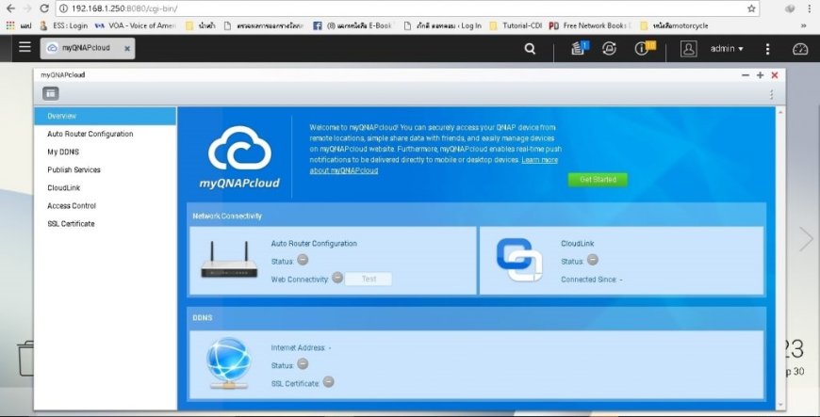Toggle the sidebar panel layout icon
The height and width of the screenshot is (417, 820).
click(x=50, y=93)
